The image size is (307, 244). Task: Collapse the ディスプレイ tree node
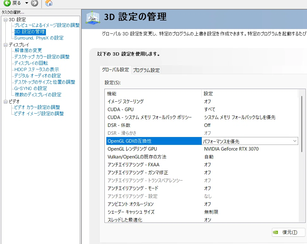coord(5,45)
